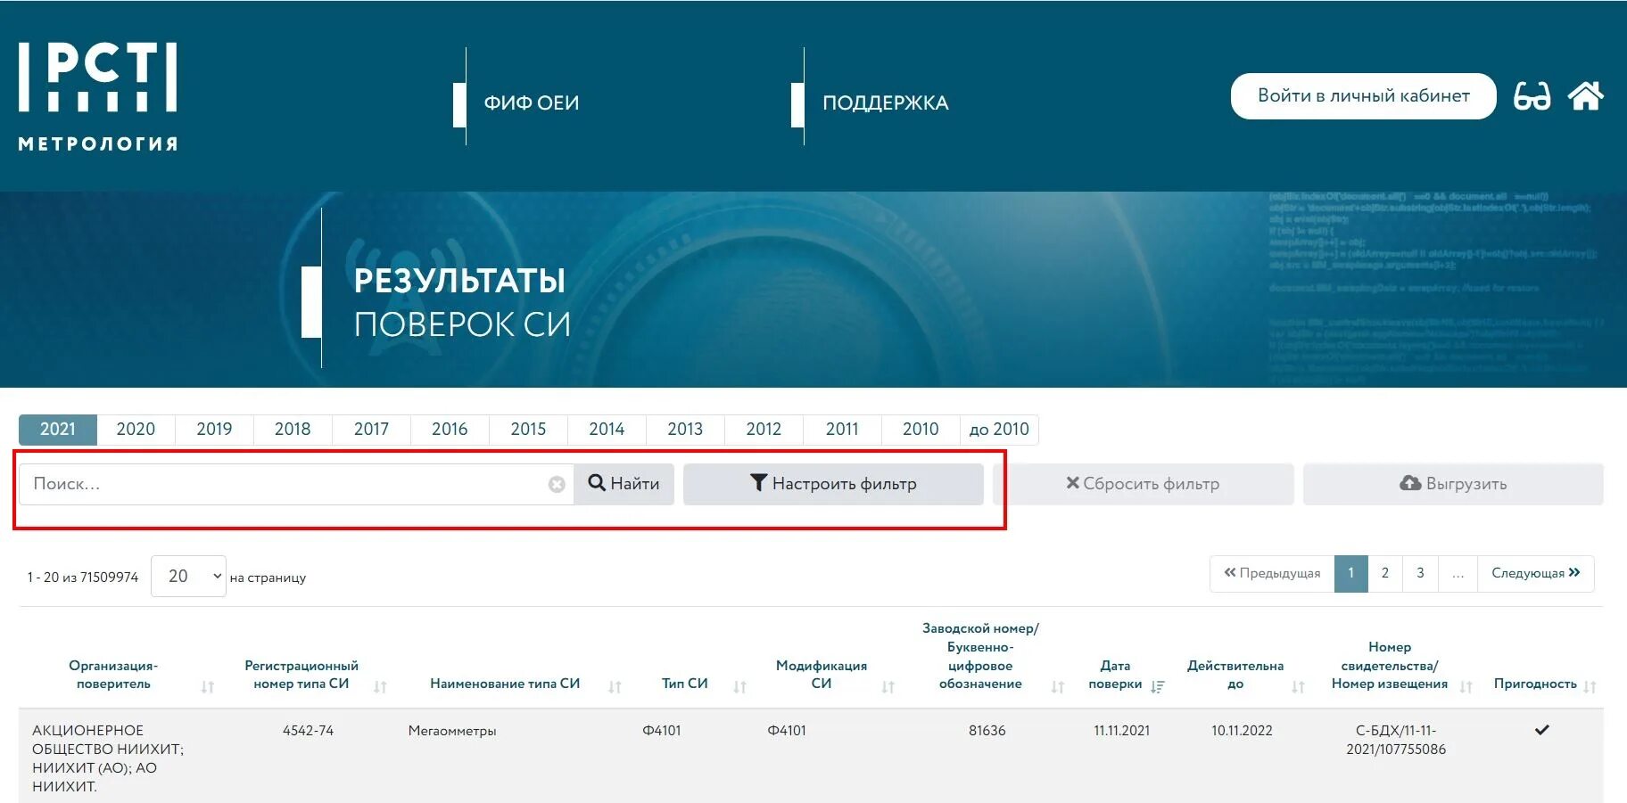Click valid-until date 10.11.2022
This screenshot has width=1627, height=803.
click(1242, 731)
